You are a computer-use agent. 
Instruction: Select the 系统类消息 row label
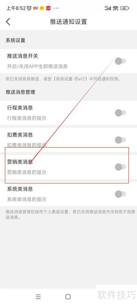tap(20, 189)
